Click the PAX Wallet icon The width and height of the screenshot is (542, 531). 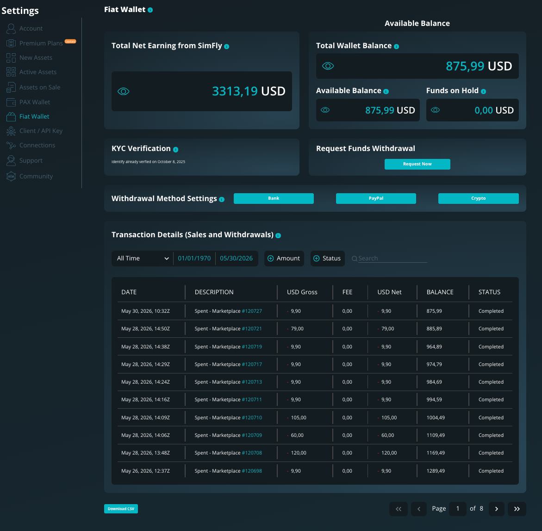pyautogui.click(x=11, y=102)
